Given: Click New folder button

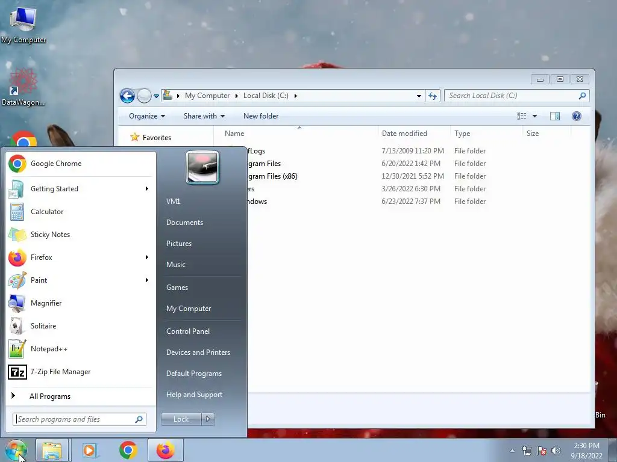Looking at the screenshot, I should pyautogui.click(x=261, y=116).
